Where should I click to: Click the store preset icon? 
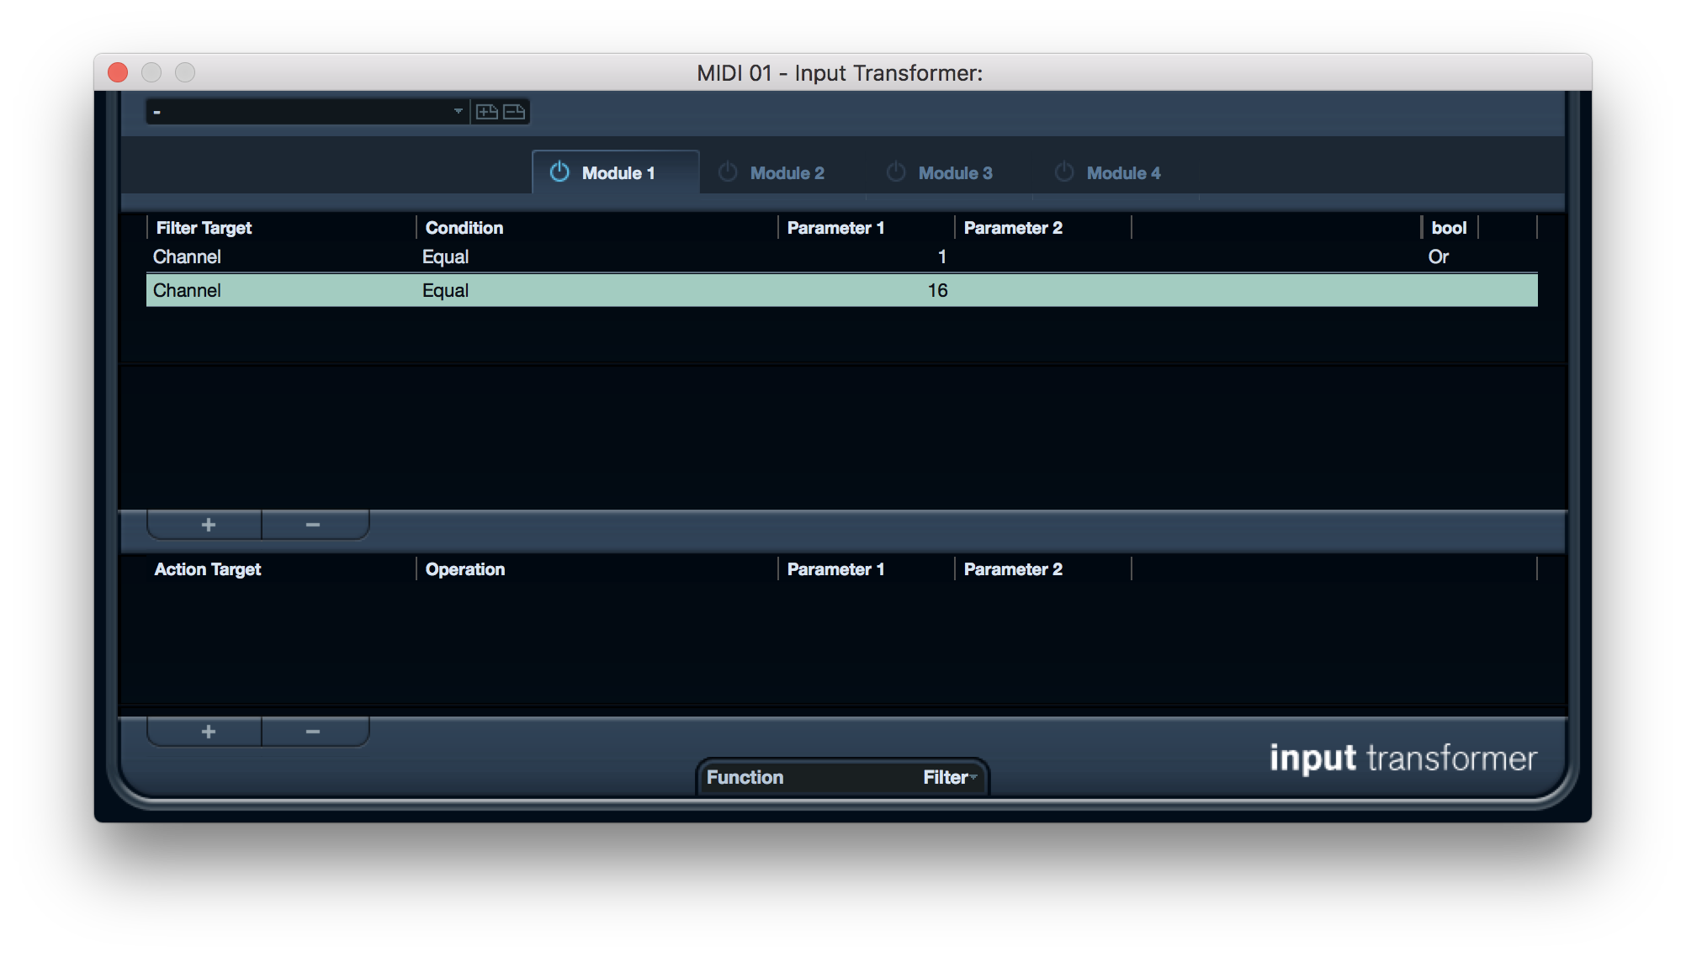(487, 112)
